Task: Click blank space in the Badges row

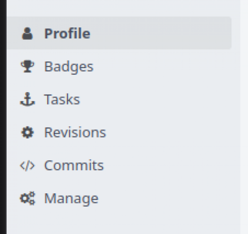Action: [158, 66]
